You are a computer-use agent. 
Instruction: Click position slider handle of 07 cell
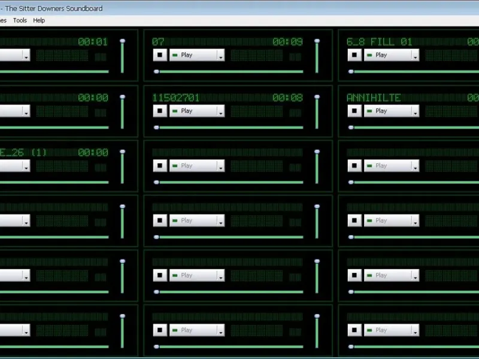point(156,72)
